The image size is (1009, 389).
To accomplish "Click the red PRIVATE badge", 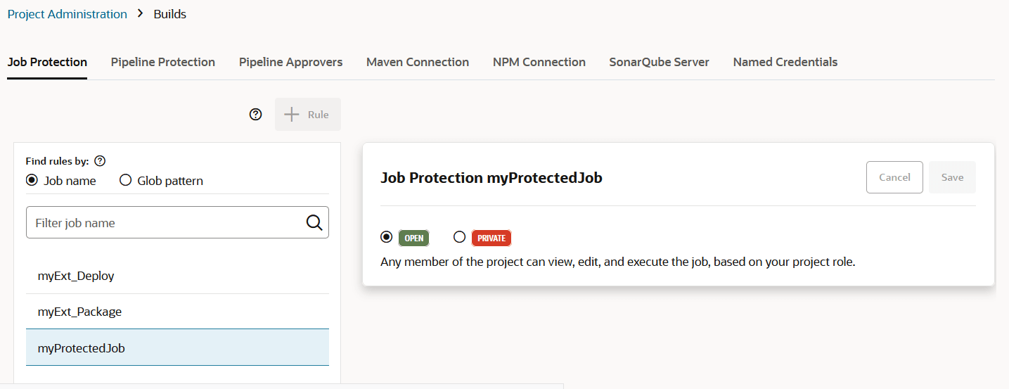I will [x=491, y=238].
